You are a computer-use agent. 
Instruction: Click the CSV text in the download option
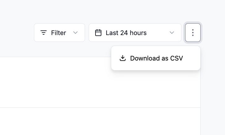pos(176,58)
